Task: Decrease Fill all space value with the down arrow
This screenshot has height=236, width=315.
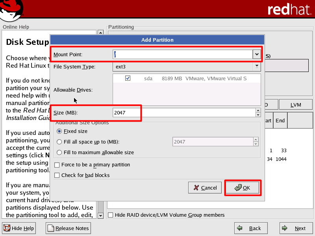Action: [x=256, y=144]
